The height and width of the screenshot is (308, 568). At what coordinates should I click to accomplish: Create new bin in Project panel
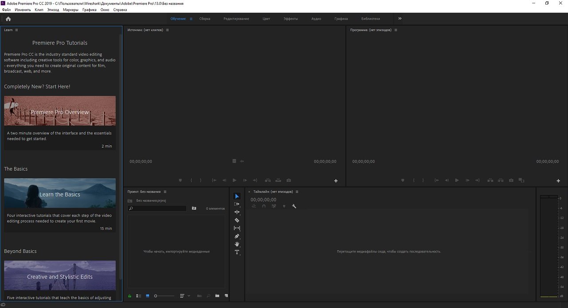click(x=217, y=296)
